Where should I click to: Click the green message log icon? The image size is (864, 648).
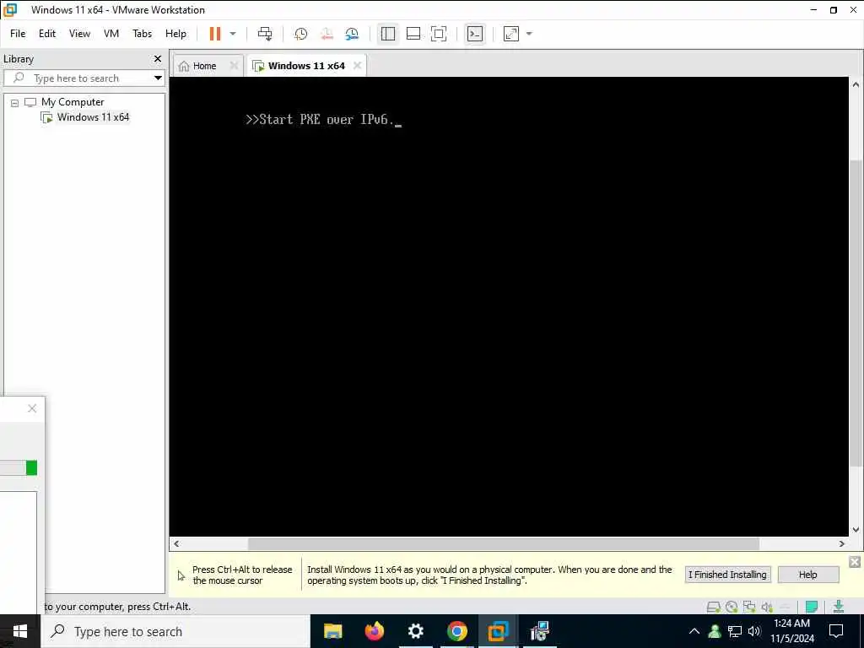pos(812,607)
